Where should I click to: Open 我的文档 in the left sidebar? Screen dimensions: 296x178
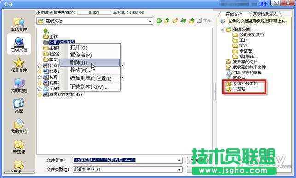[x=19, y=126]
